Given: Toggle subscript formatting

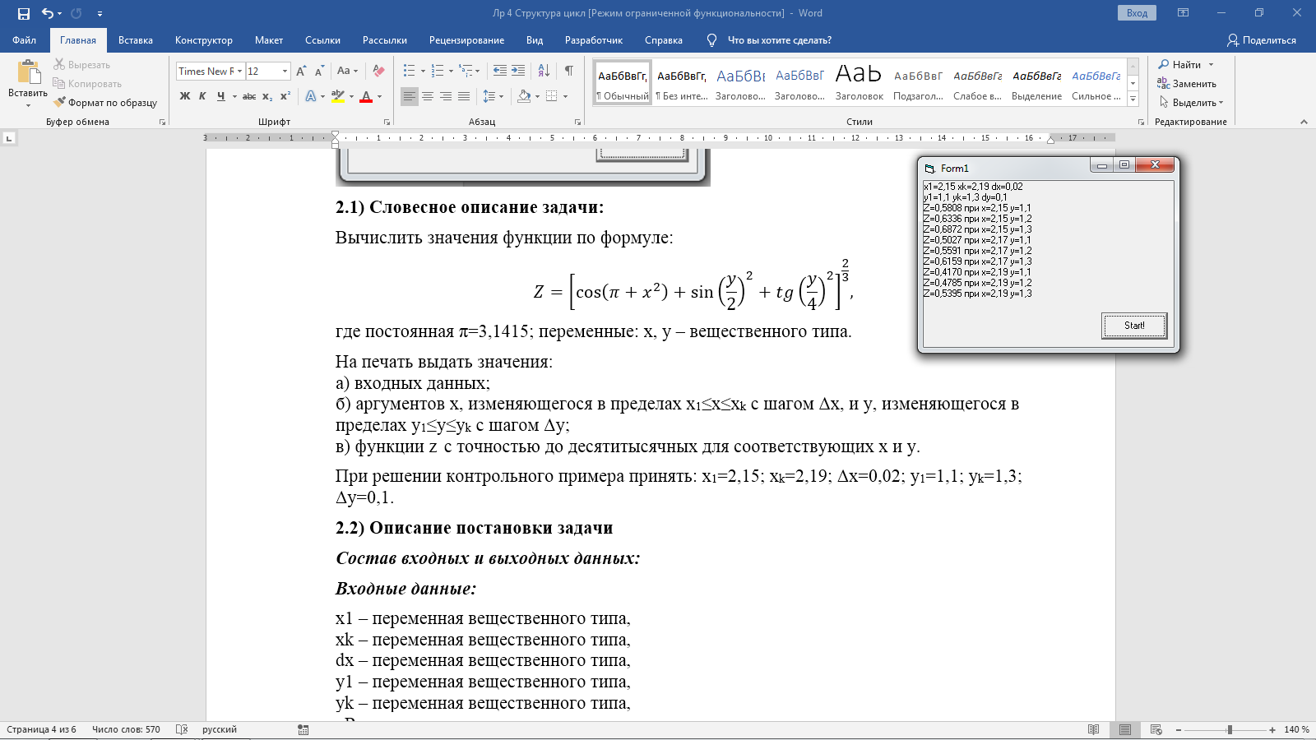Looking at the screenshot, I should pos(267,96).
